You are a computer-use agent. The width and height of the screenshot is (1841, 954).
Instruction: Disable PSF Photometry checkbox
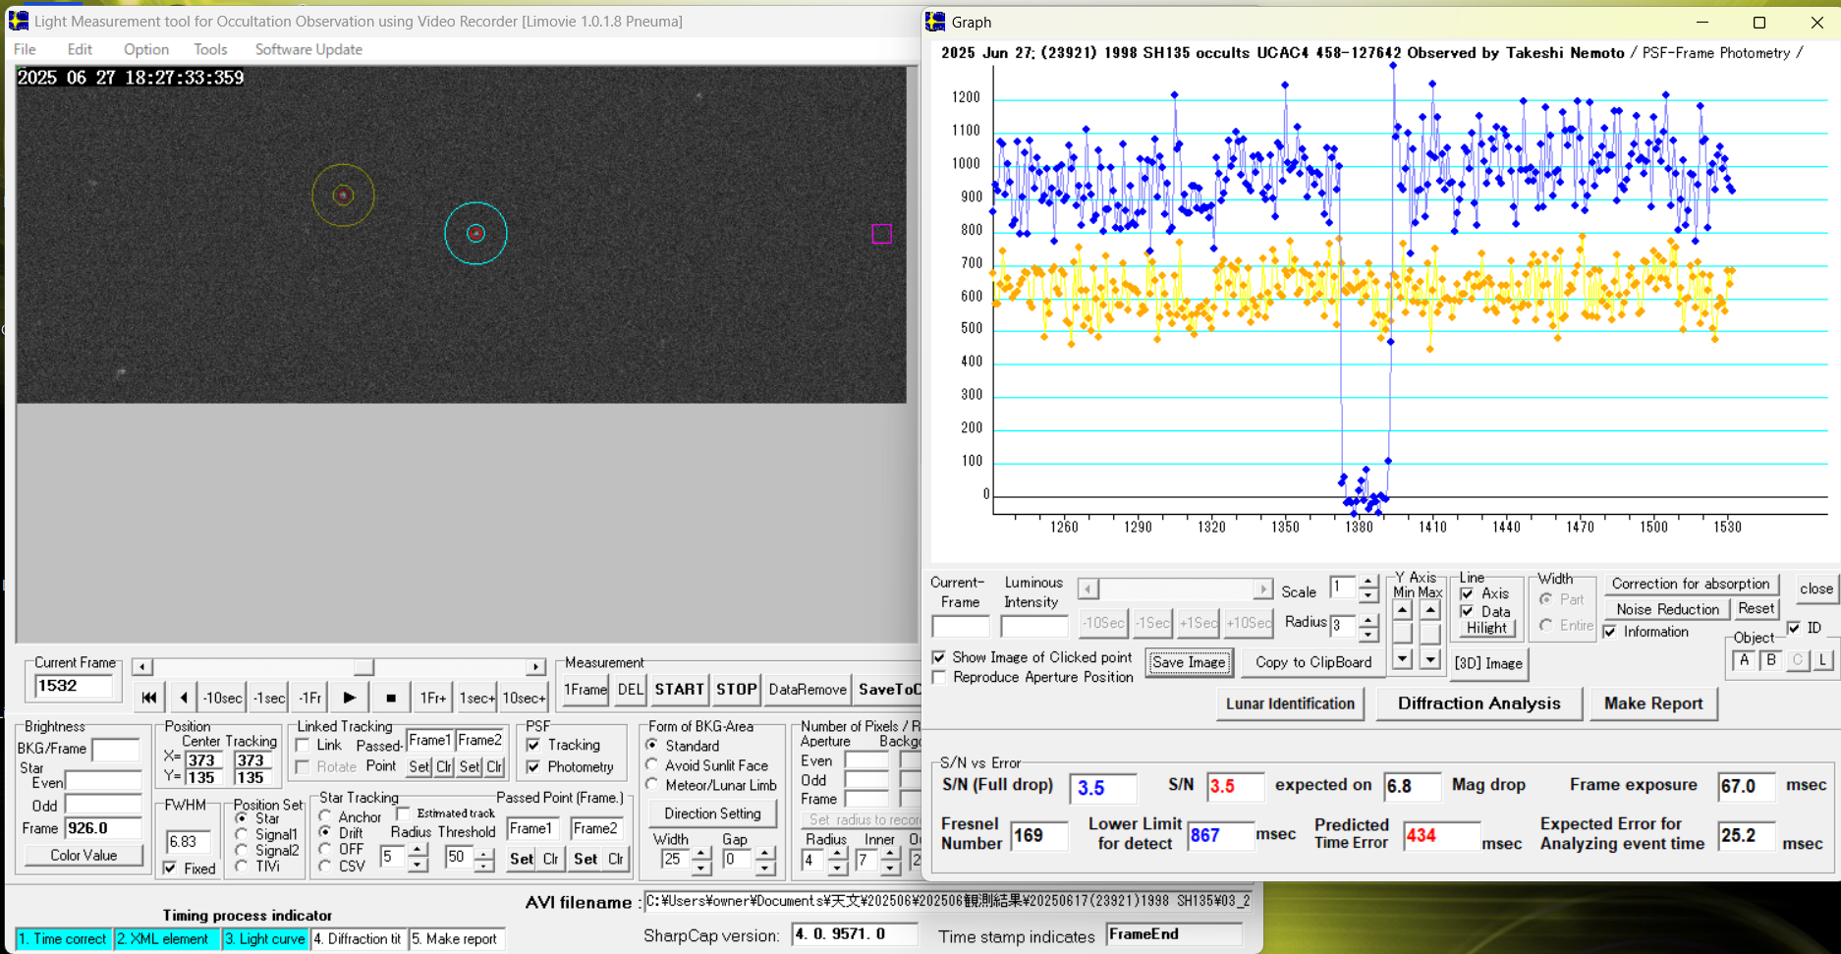click(533, 766)
